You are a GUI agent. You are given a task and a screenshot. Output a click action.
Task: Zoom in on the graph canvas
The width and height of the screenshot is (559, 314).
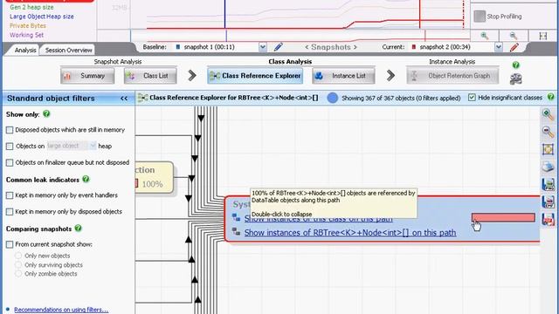pyautogui.click(x=548, y=114)
